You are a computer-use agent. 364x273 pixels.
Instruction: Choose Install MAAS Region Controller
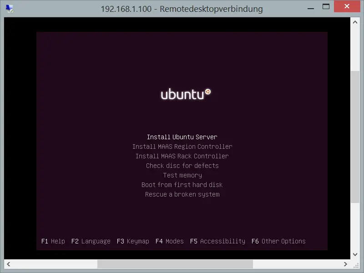(x=182, y=147)
